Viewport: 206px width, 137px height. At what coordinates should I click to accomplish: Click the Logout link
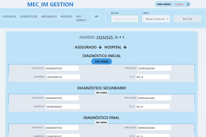click(x=179, y=4)
